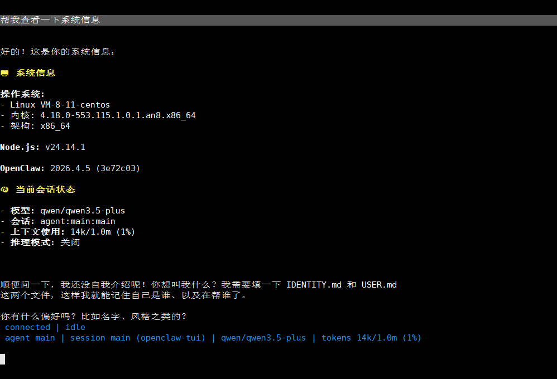This screenshot has height=379, width=557.
Task: Click the 会话 agent:main:main value
Action: pos(78,221)
